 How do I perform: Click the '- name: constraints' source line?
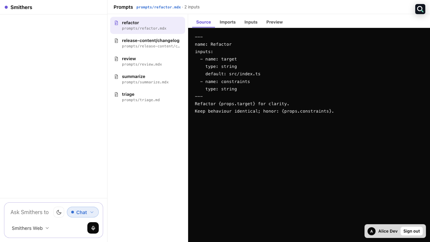[225, 81]
